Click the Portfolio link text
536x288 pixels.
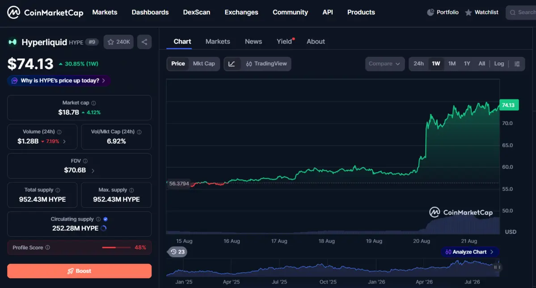click(x=447, y=13)
